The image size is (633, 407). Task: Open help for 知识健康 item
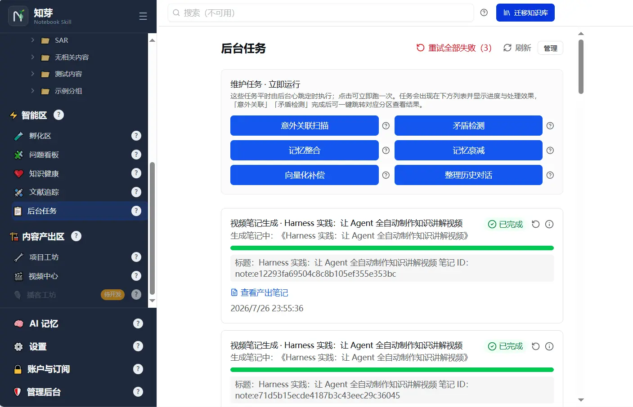tap(136, 173)
